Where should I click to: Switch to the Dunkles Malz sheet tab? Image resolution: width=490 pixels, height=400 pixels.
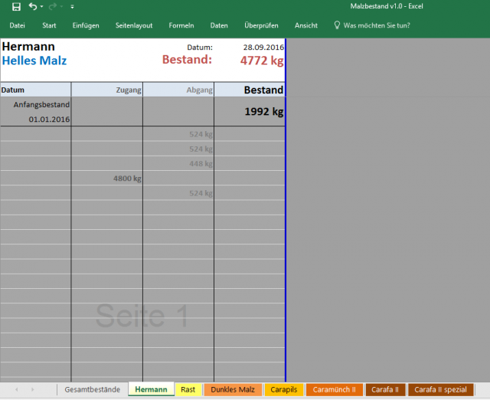pos(233,390)
